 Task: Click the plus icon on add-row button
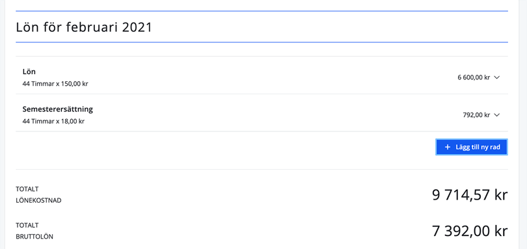448,147
